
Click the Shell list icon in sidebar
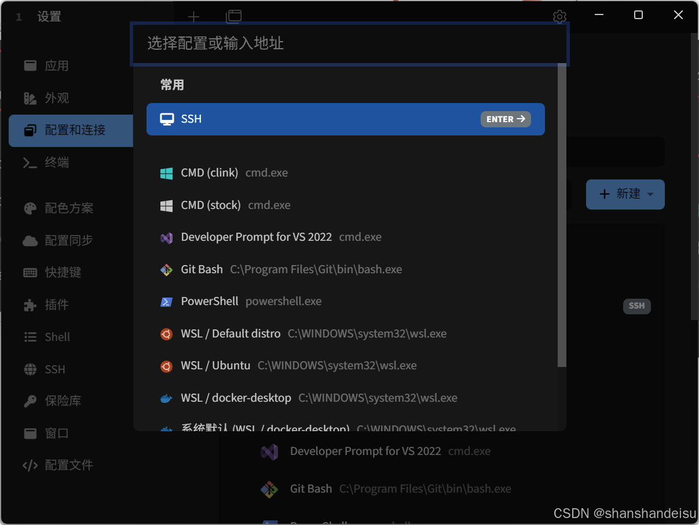point(30,337)
